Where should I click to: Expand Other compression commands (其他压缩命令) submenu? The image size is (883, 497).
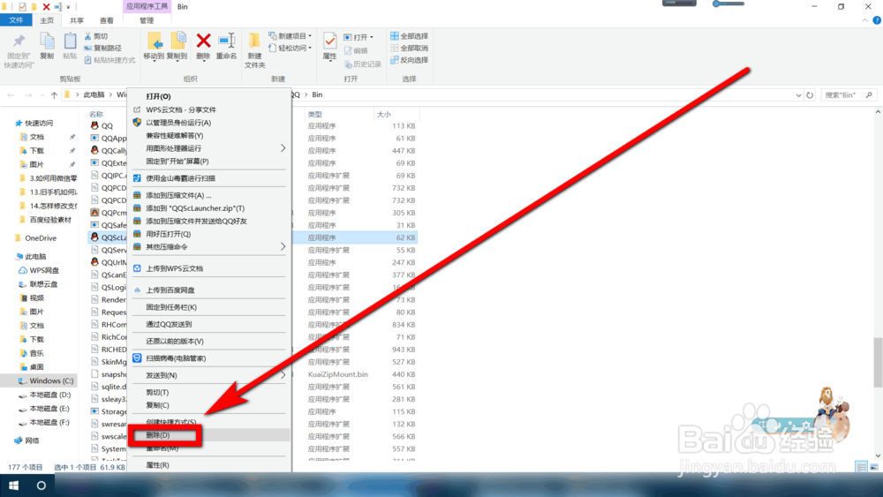point(283,246)
